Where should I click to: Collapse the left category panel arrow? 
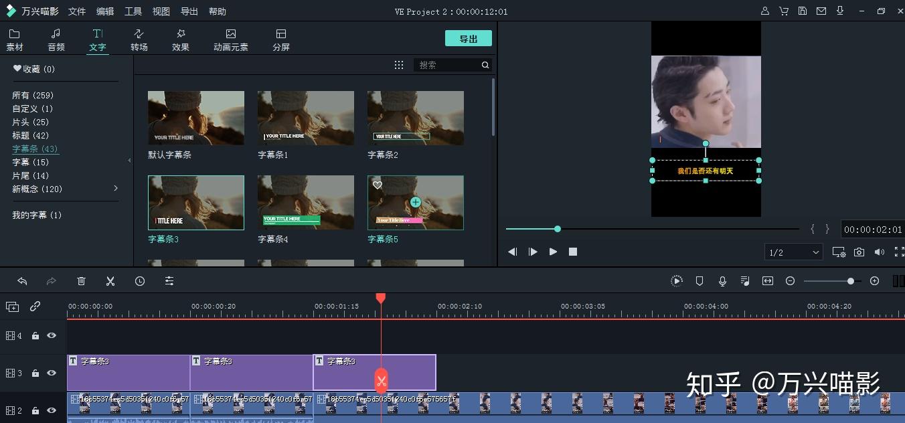[x=130, y=161]
